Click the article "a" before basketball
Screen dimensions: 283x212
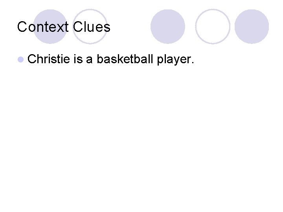click(89, 60)
